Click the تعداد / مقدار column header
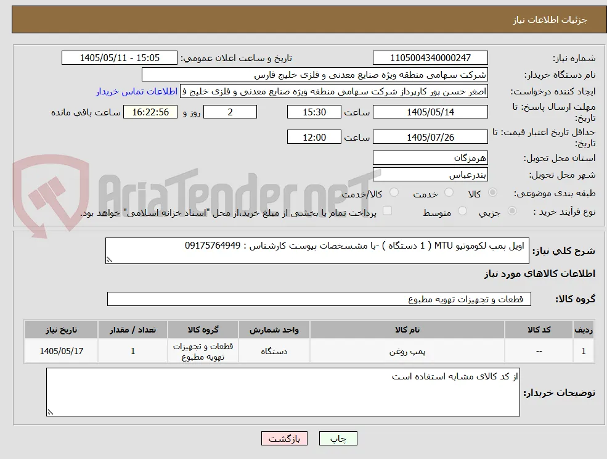Screen dimensions: 607x459 point(132,329)
